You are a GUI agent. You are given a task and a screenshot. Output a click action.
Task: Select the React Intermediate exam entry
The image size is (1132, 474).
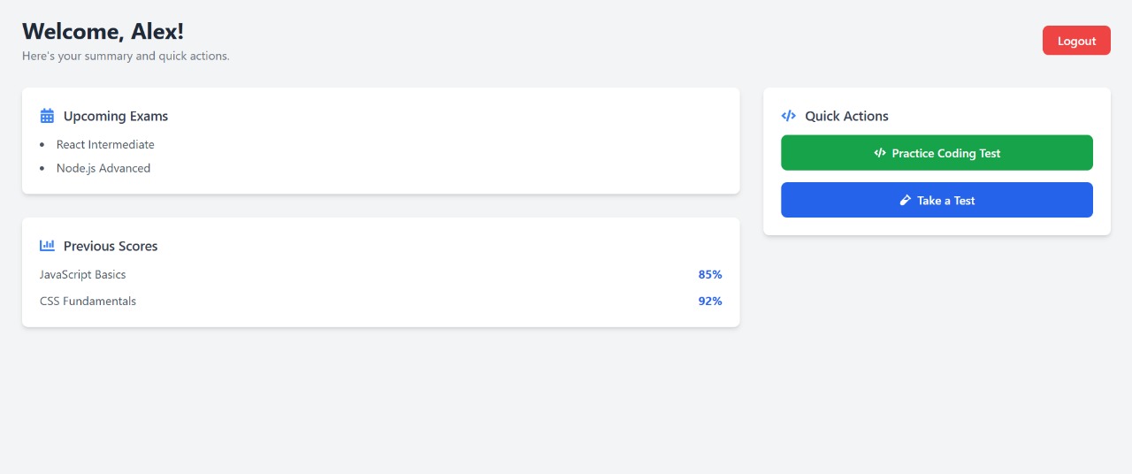[x=105, y=144]
